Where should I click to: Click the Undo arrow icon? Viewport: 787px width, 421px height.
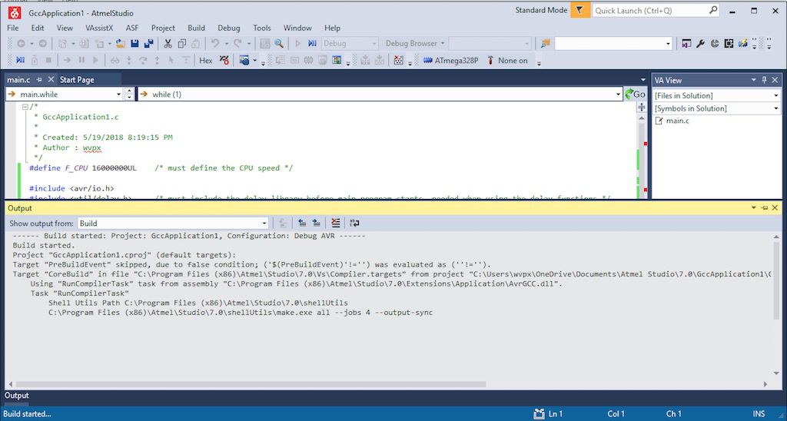215,44
